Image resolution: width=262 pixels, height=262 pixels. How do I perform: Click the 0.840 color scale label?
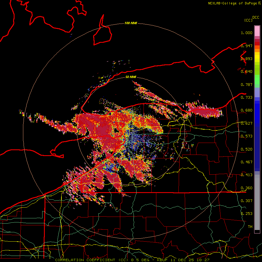tap(247, 72)
